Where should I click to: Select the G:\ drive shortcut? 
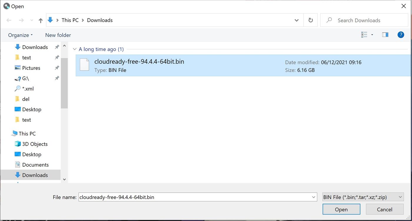[x=25, y=78]
